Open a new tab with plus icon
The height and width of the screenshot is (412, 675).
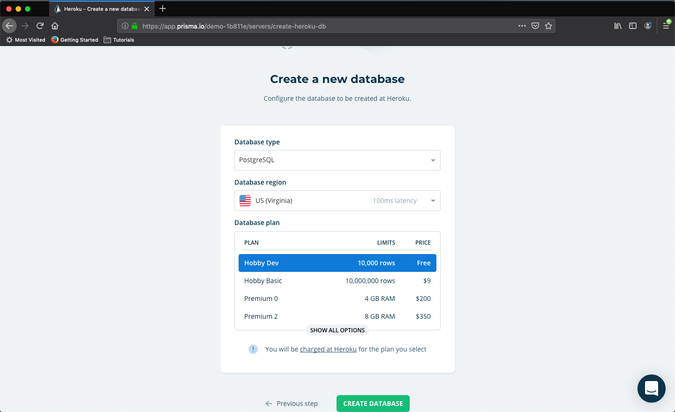(163, 8)
